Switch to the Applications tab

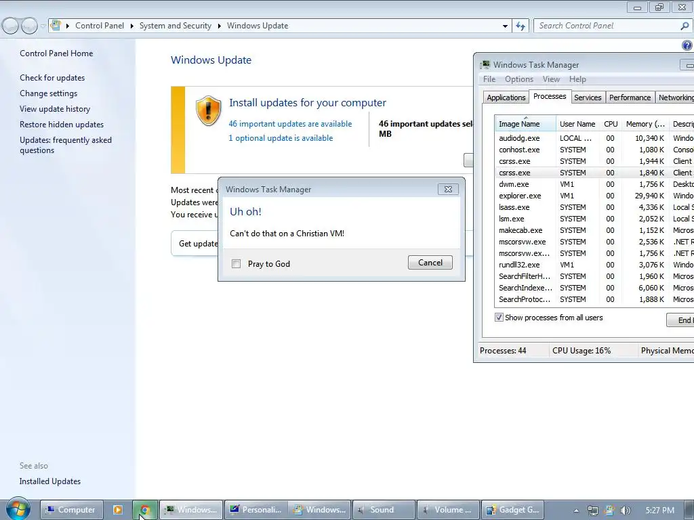pyautogui.click(x=506, y=97)
